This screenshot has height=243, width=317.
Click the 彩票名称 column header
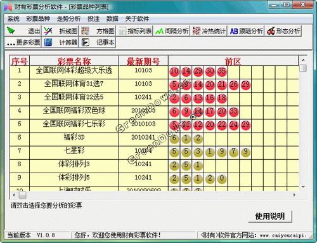point(74,61)
